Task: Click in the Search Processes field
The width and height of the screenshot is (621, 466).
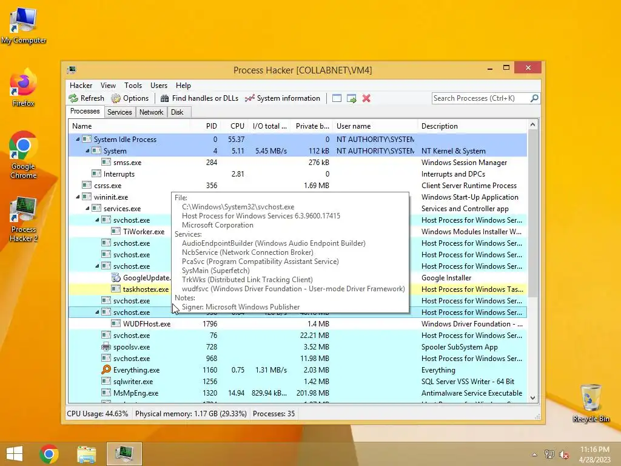Action: 481,98
